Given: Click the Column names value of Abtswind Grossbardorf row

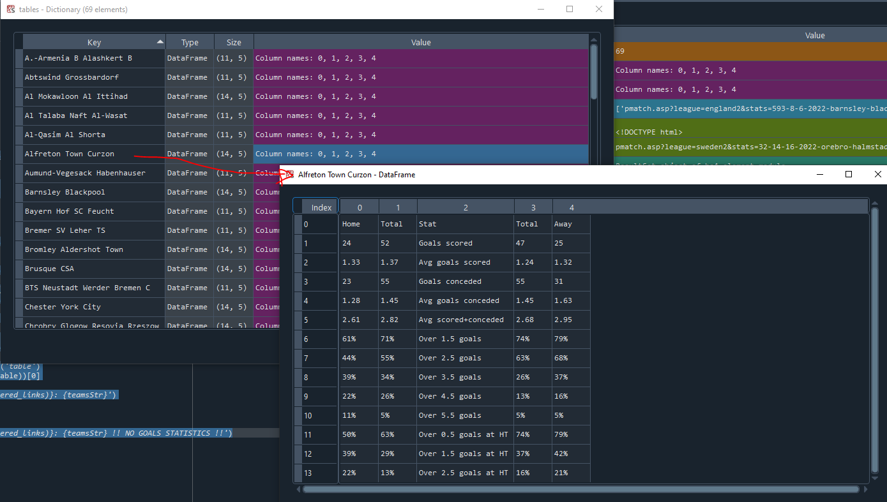Looking at the screenshot, I should tap(421, 77).
